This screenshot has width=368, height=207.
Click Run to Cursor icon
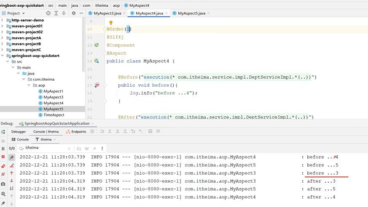141,131
